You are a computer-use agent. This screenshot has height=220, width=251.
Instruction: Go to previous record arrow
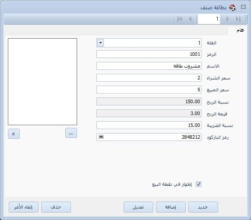point(191,19)
